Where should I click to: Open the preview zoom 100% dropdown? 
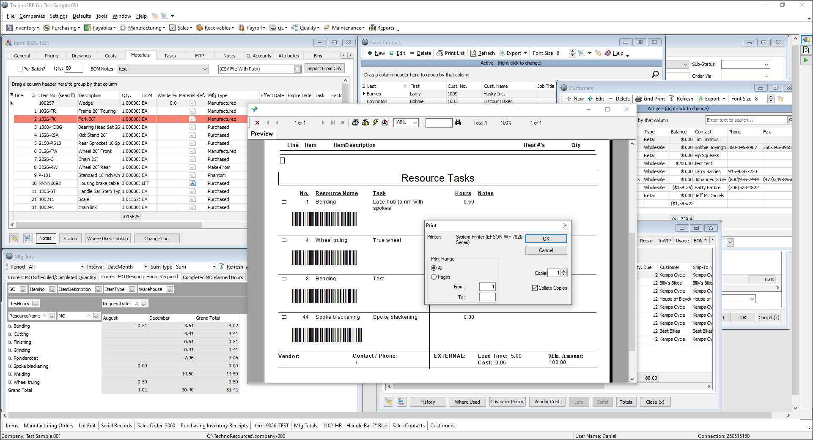click(415, 123)
